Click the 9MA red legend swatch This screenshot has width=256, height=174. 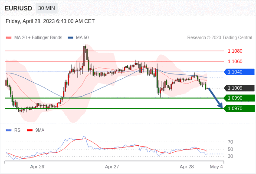pos(30,130)
